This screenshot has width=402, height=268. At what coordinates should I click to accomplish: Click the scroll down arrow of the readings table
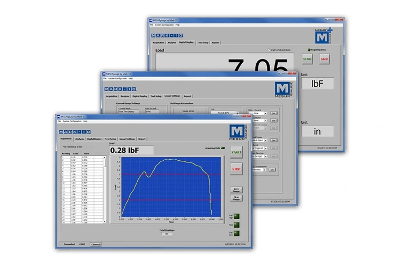pos(105,221)
